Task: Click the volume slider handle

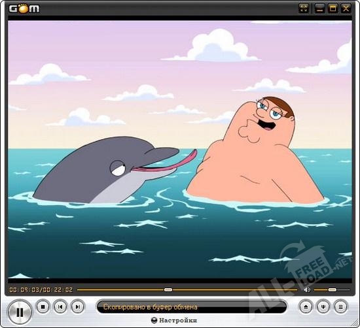Action: coord(332,289)
